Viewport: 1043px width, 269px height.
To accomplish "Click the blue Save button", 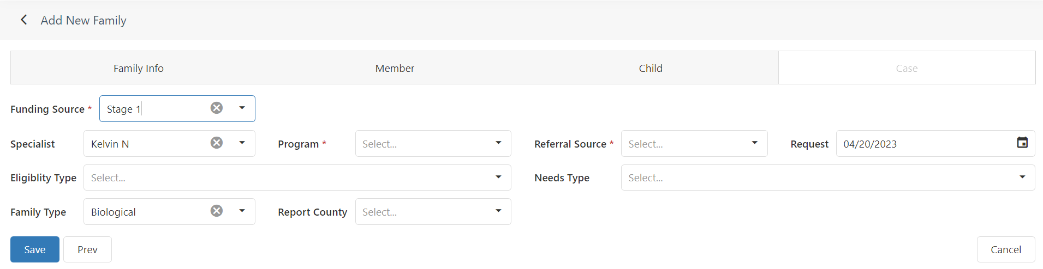I will pos(35,249).
